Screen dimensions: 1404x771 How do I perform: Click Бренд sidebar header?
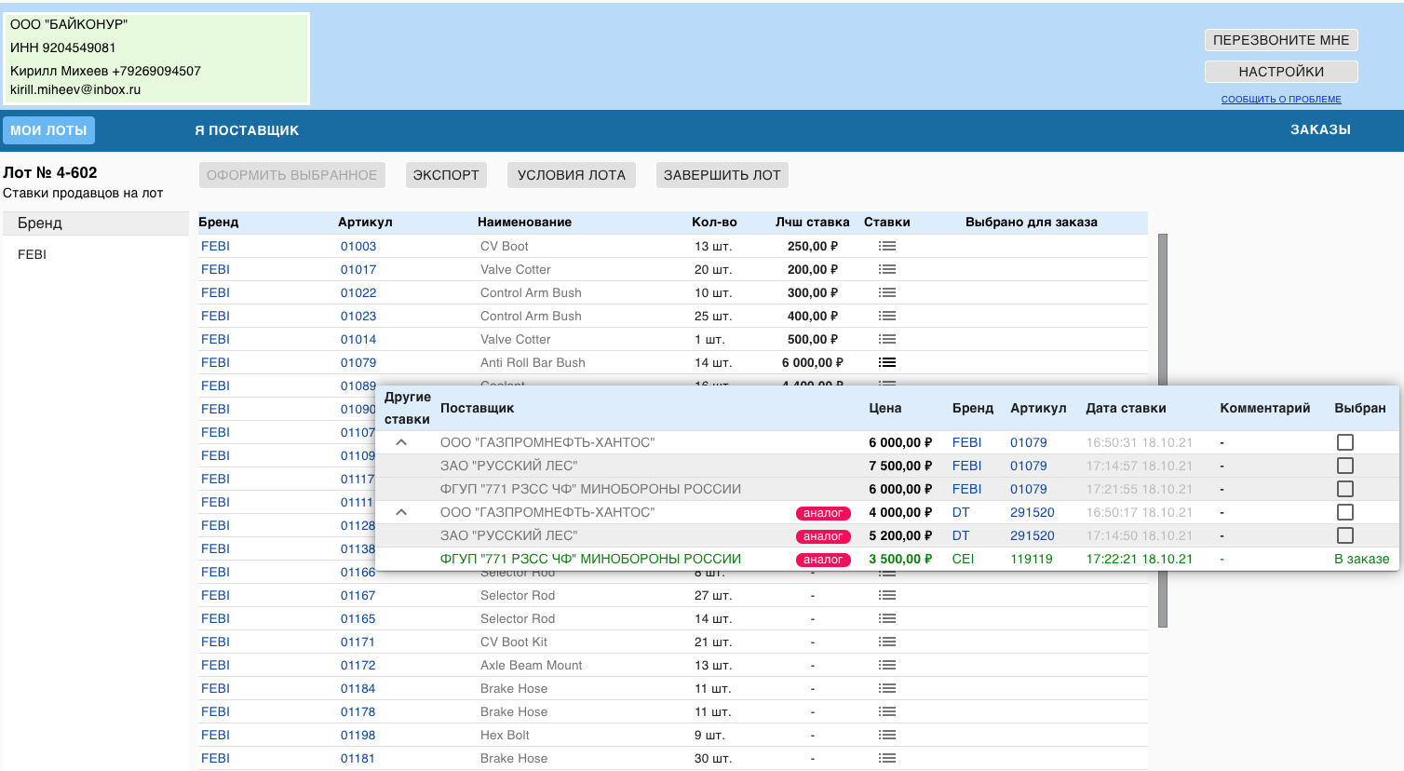95,223
